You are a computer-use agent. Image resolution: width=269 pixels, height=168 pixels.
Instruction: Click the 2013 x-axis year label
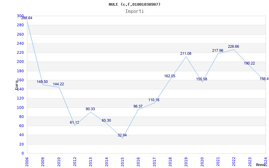(x=90, y=162)
